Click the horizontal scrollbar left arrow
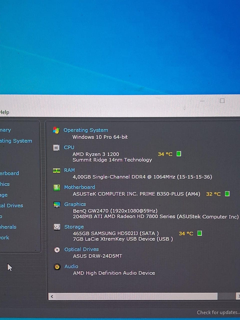This screenshot has width=240, height=320. pos(52,296)
